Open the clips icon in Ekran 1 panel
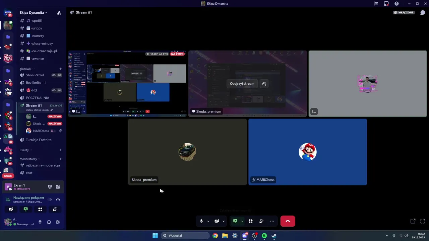The image size is (429, 241). pos(58,187)
